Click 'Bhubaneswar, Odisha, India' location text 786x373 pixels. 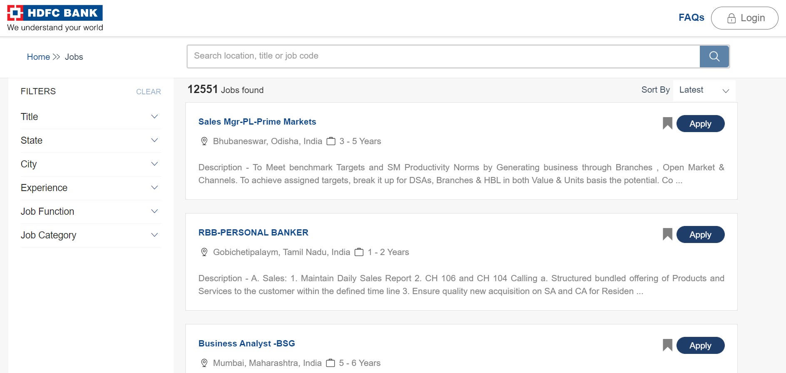click(268, 141)
